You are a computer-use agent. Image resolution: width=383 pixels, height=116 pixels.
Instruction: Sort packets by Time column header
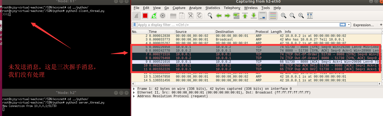click(161, 32)
